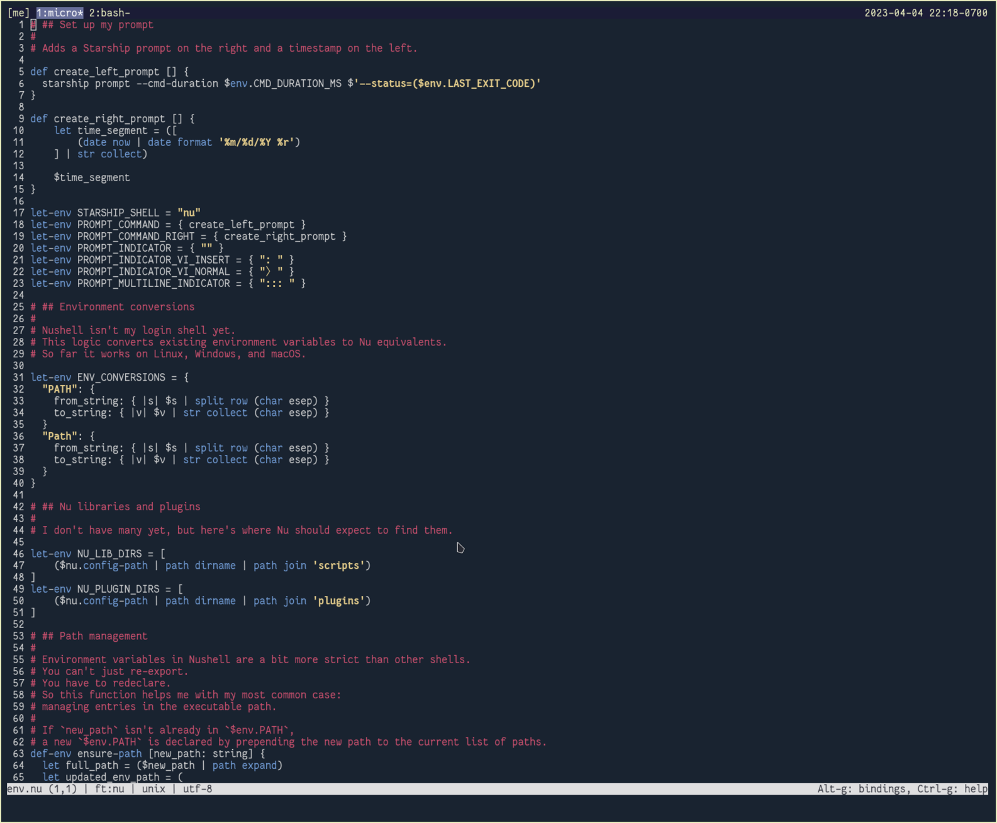Click line number 30 in the gutter
This screenshot has width=997, height=823.
point(18,366)
